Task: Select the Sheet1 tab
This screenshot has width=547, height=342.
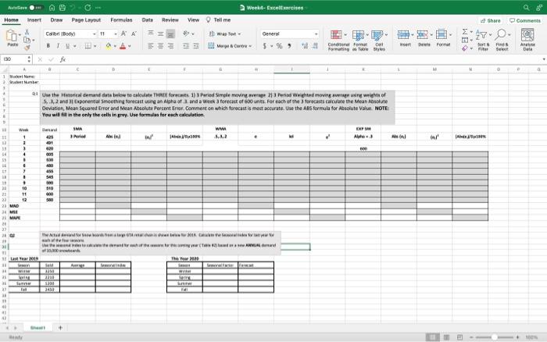Action: [38, 328]
